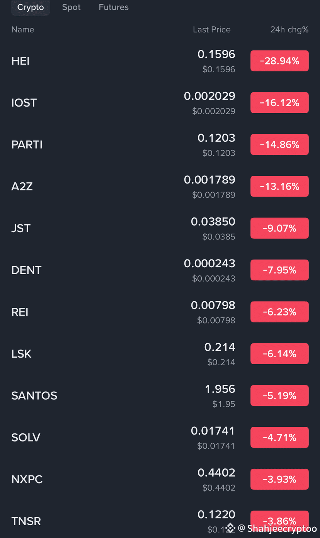Sort by Last Price column
This screenshot has width=320, height=538.
pyautogui.click(x=212, y=30)
